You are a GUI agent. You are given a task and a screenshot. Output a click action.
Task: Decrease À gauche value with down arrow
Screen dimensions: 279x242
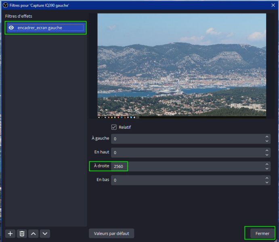click(267, 141)
